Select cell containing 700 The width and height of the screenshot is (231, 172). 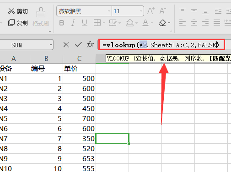(x=79, y=119)
